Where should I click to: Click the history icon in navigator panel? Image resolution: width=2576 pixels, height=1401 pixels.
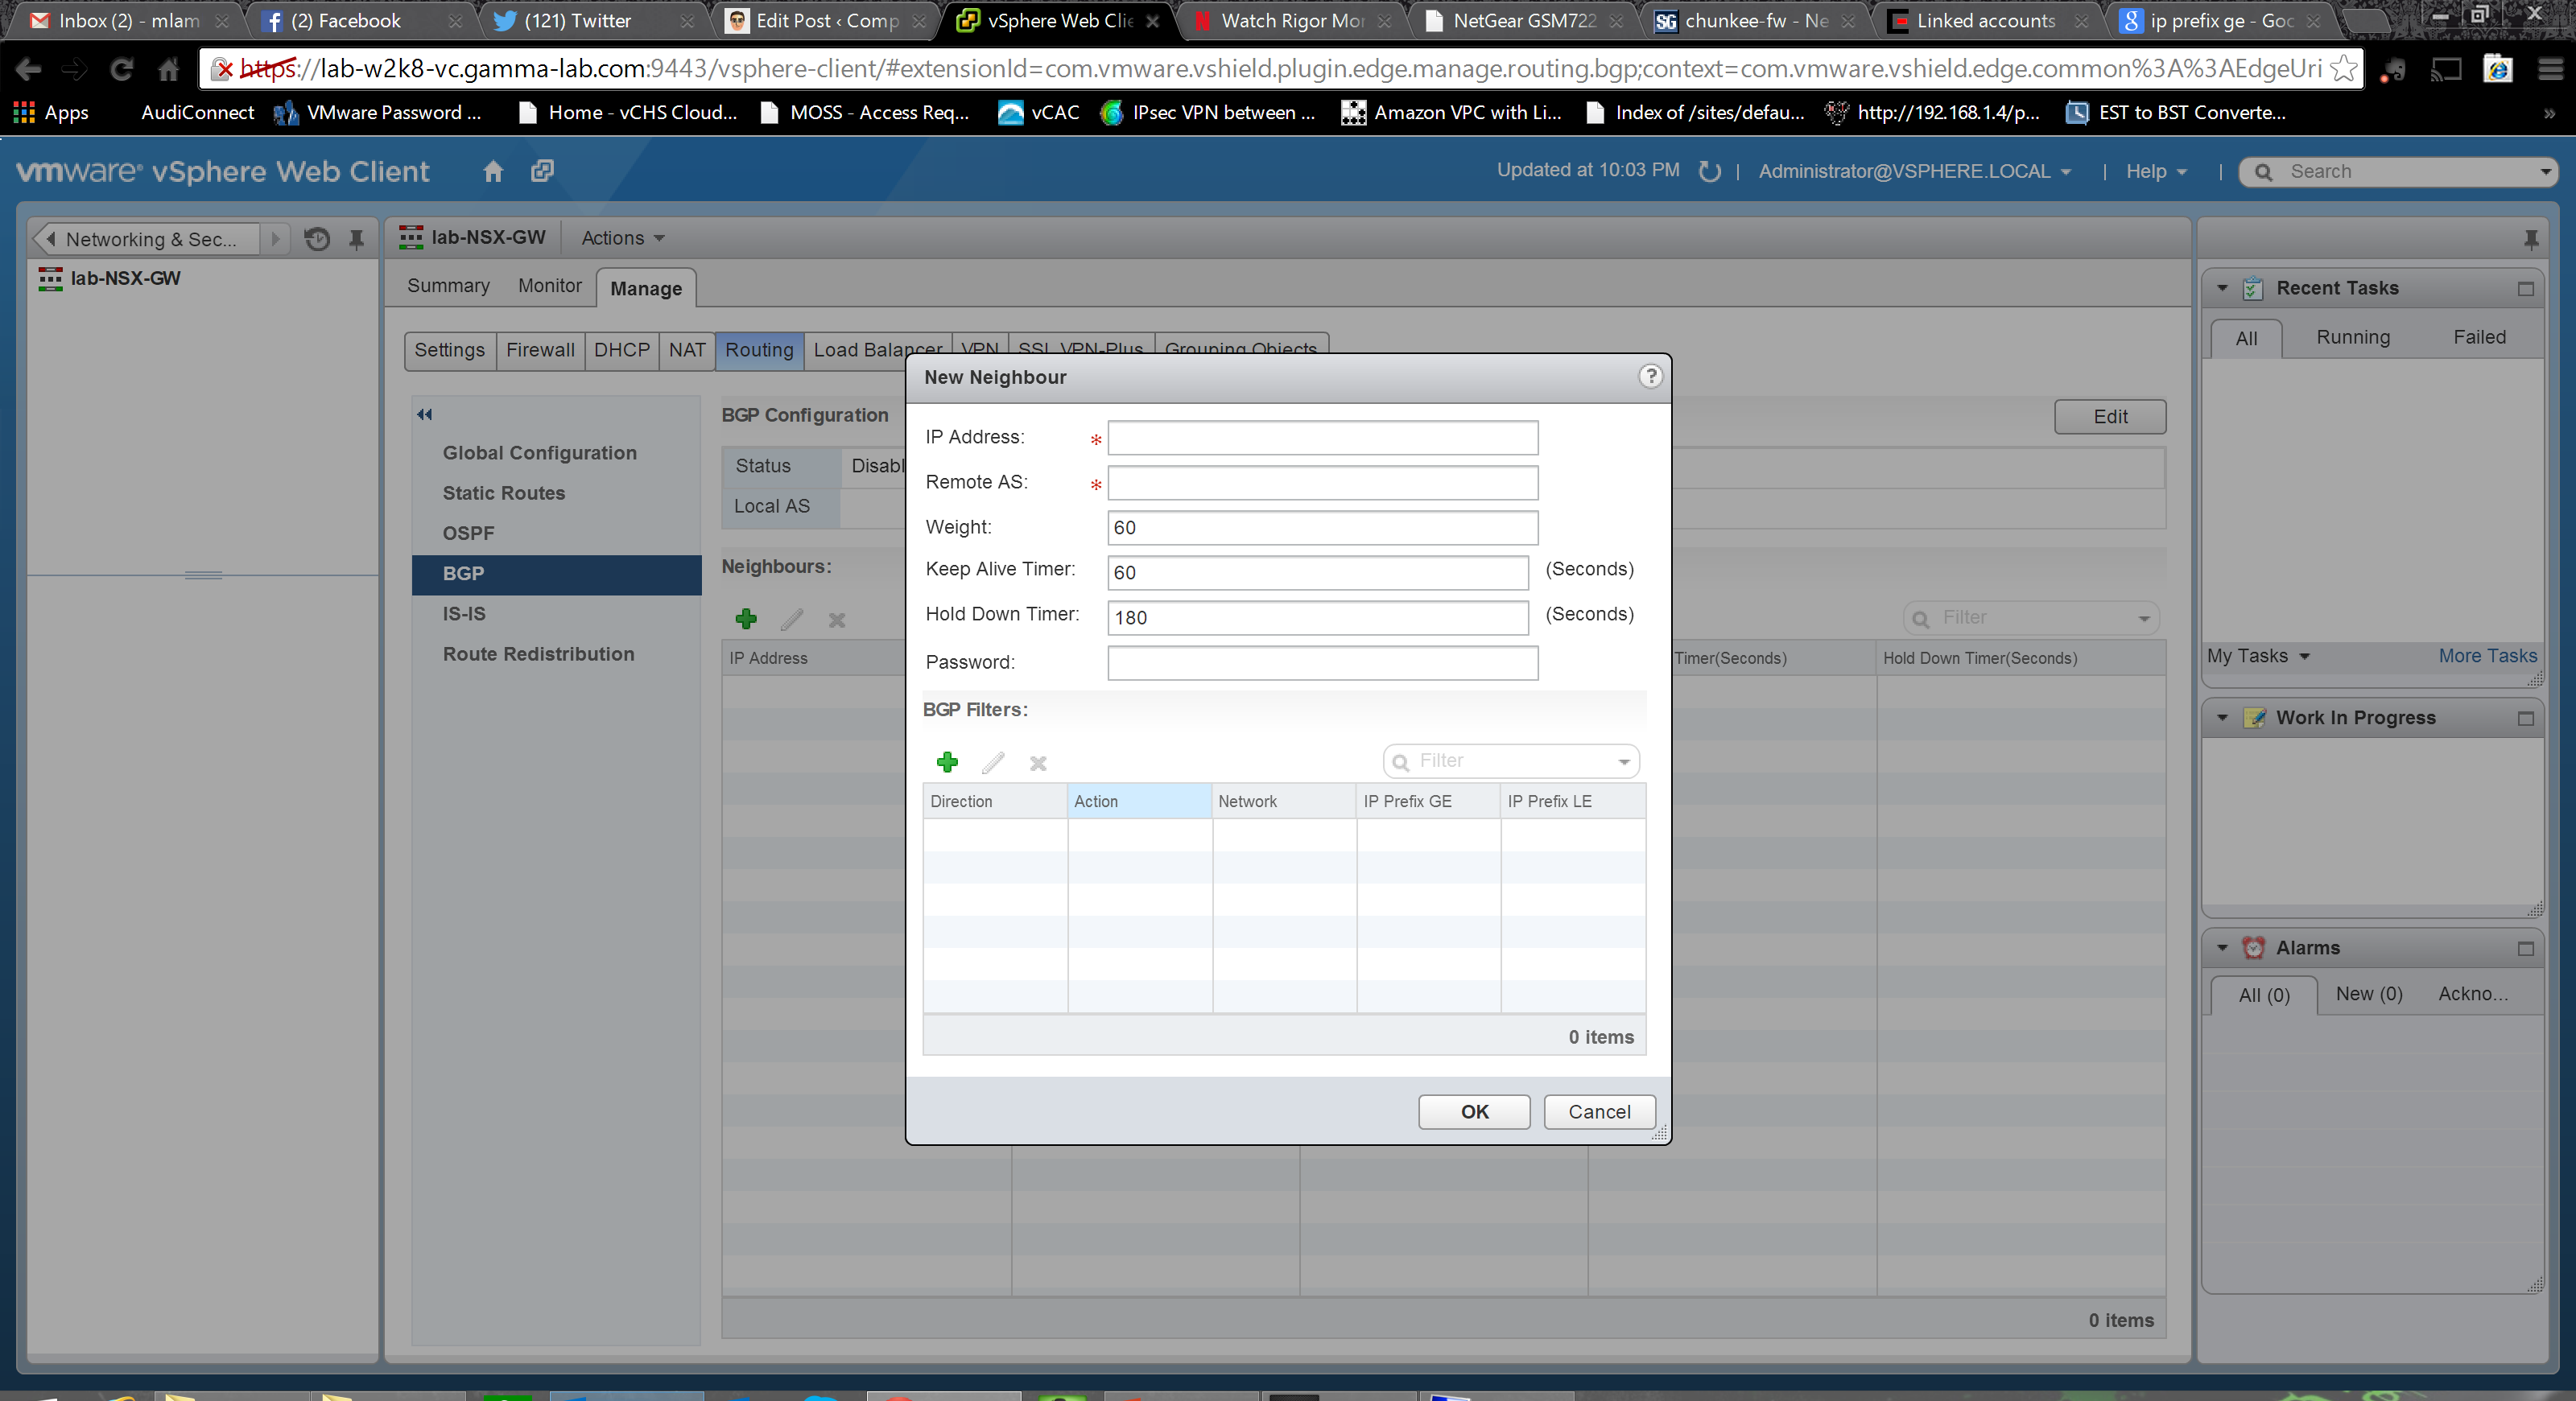[x=317, y=239]
